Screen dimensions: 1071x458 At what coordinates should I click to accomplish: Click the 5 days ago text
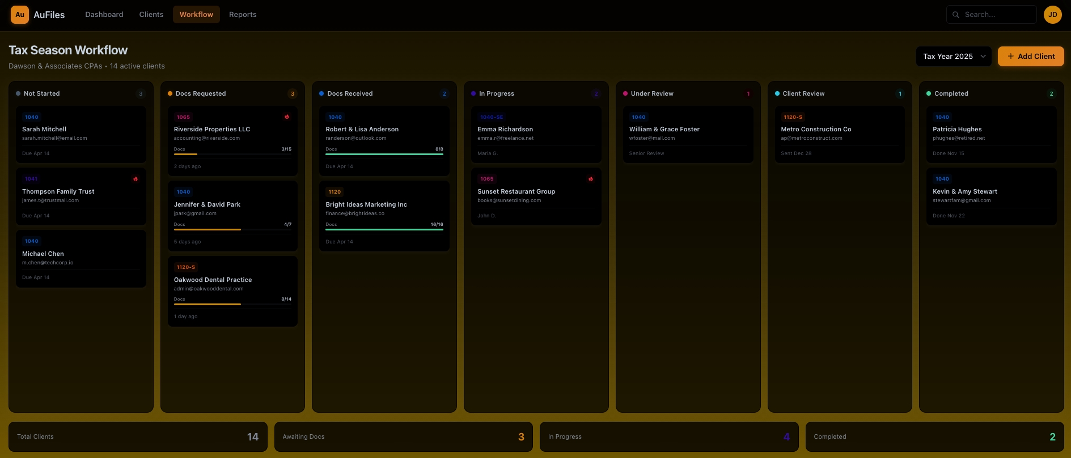tap(187, 242)
